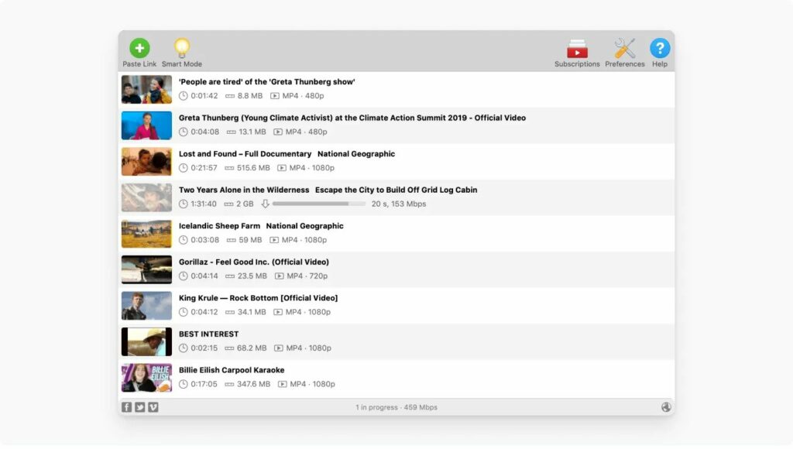Select Climate Action Summit video thumbnail

[x=146, y=125]
